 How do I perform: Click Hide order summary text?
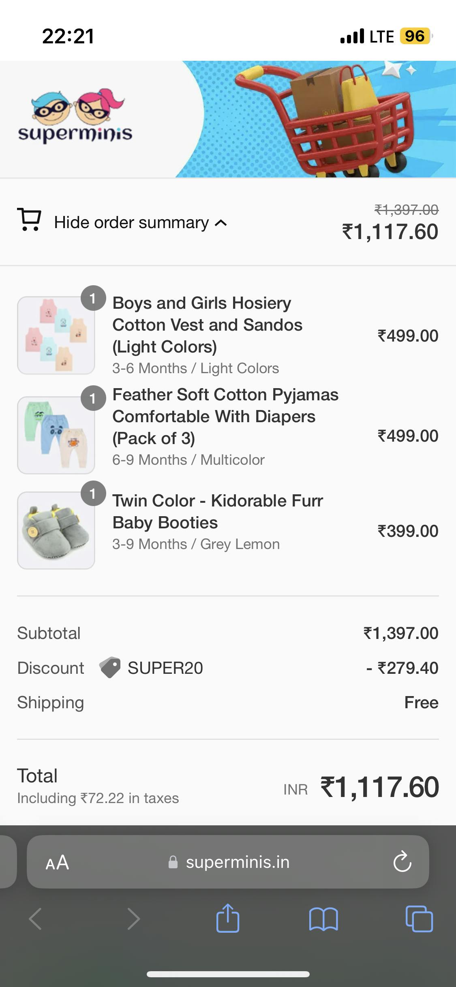[131, 222]
